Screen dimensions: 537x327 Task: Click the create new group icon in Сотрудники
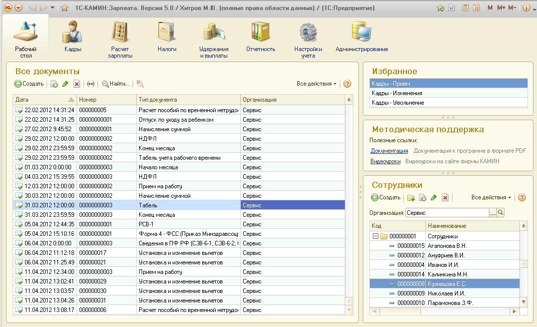click(x=411, y=198)
